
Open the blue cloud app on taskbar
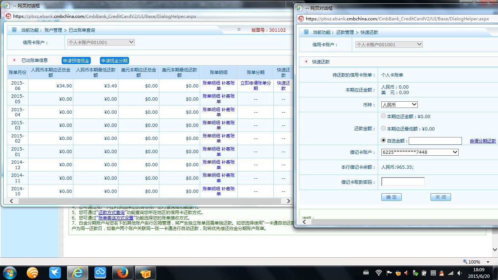[x=100, y=272]
